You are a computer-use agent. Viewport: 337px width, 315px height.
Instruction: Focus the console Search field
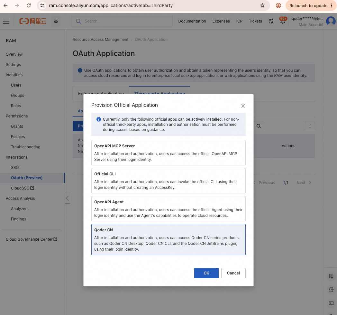pyautogui.click(x=122, y=21)
